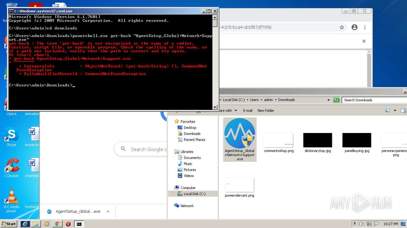Open Libraries in the Explorer sidebar
The width and height of the screenshot is (407, 228).
coord(187,152)
